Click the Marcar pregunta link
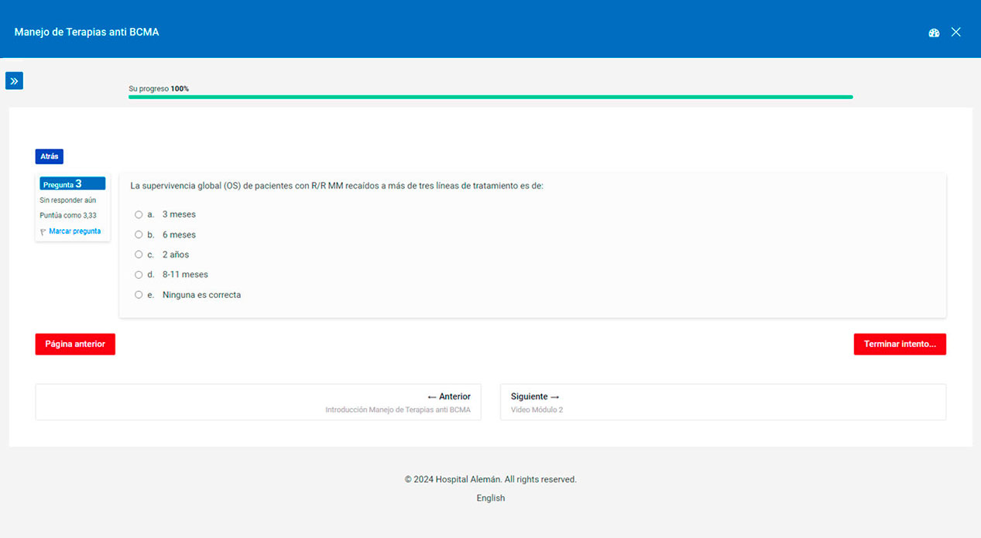The image size is (981, 538). click(74, 231)
